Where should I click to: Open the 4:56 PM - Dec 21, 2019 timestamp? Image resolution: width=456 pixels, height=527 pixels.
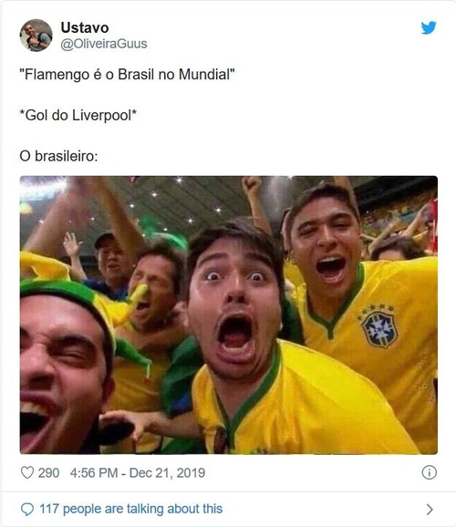[138, 473]
